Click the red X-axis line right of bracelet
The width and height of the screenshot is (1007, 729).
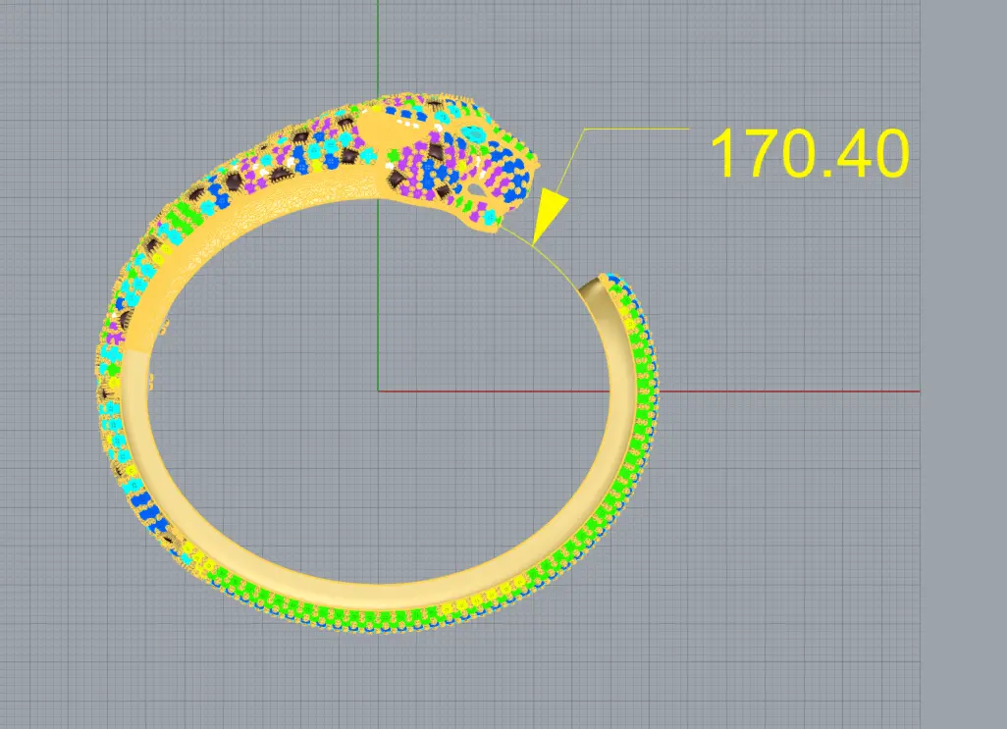point(785,391)
